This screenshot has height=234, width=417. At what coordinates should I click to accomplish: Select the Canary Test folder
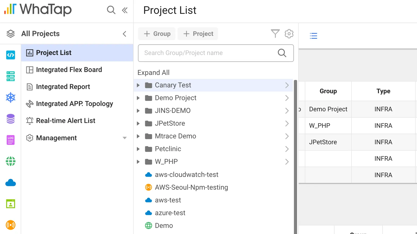(x=213, y=85)
